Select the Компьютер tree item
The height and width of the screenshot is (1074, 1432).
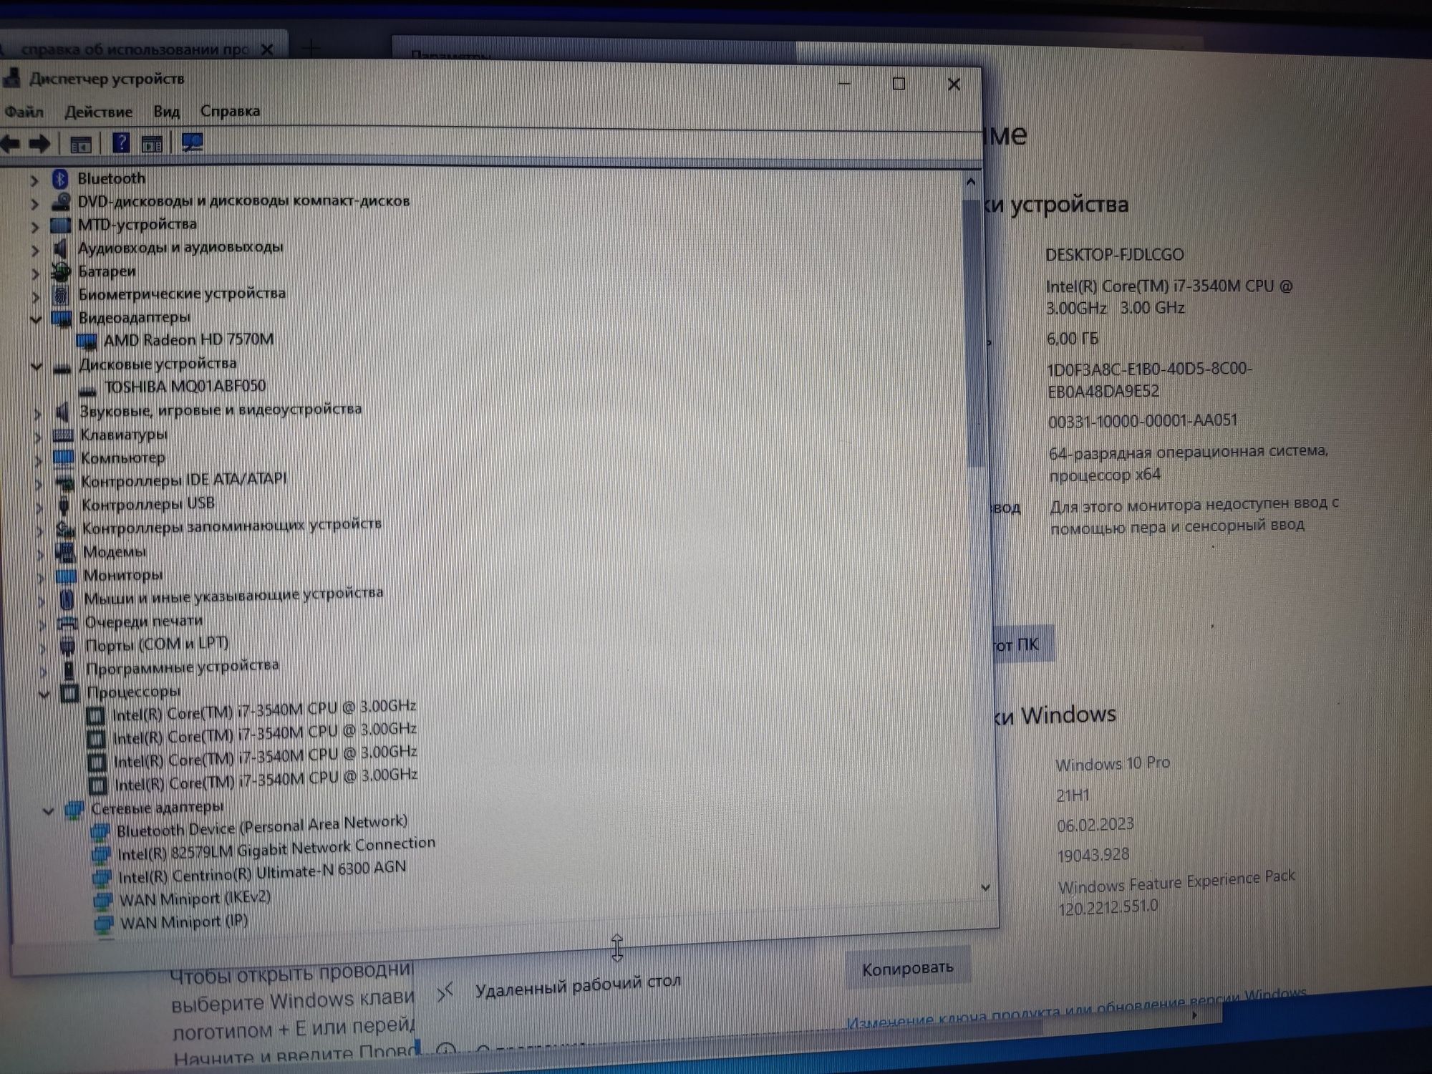coord(123,458)
